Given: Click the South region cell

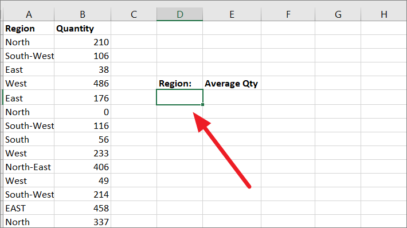Looking at the screenshot, I should tap(29, 139).
